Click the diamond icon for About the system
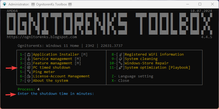 29,81
